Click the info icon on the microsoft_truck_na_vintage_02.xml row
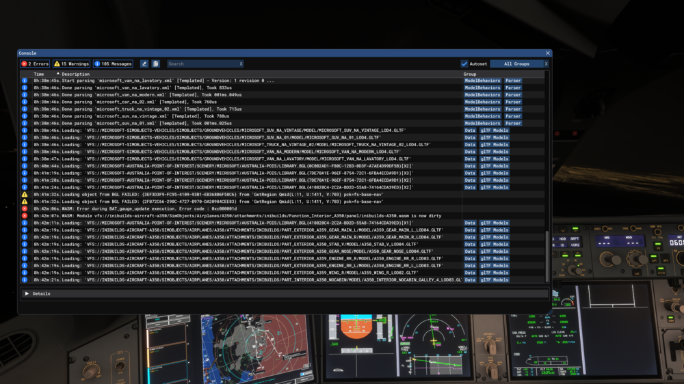Image resolution: width=684 pixels, height=384 pixels. tap(25, 109)
